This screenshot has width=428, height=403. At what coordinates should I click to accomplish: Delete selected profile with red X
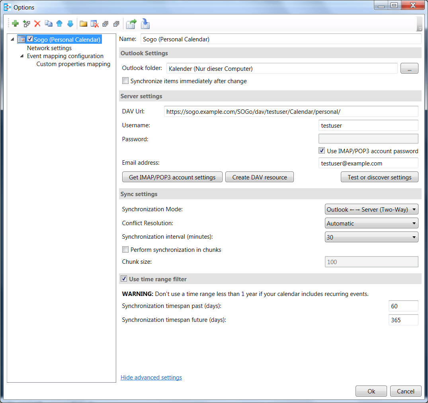pos(37,24)
